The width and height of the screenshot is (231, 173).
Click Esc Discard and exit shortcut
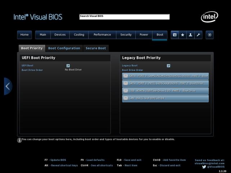(x=167, y=165)
